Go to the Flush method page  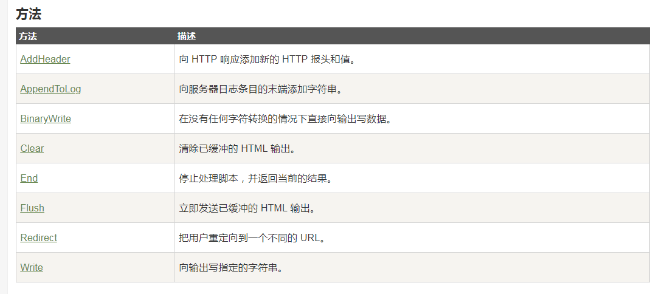pos(32,208)
